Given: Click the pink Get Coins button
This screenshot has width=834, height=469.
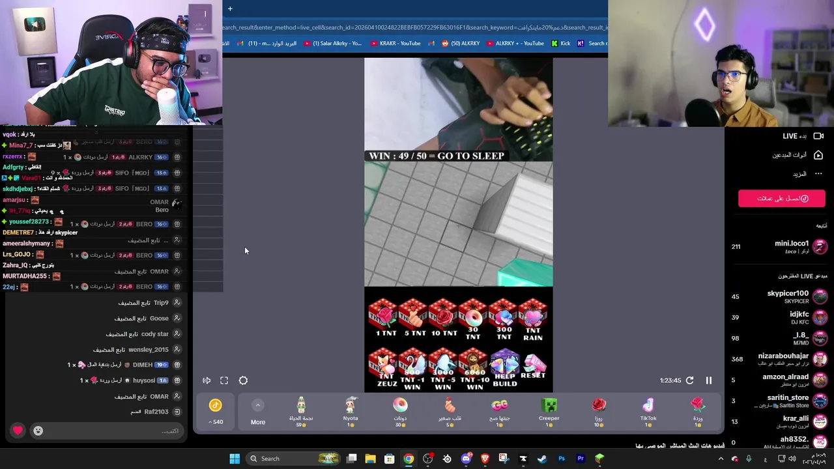Looking at the screenshot, I should click(782, 199).
